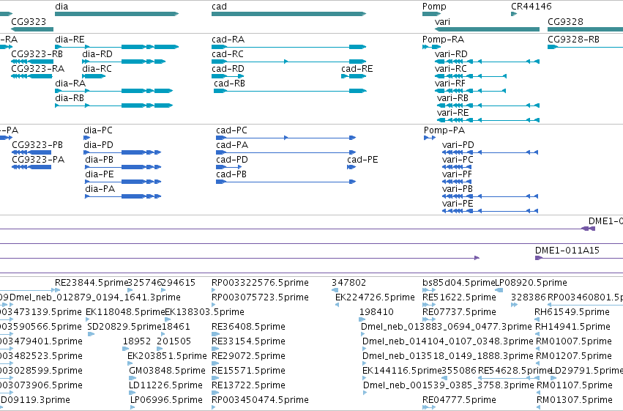Click the RP003075723.5prime EST label
Viewport: 623px width, 411px height.
[x=260, y=297]
